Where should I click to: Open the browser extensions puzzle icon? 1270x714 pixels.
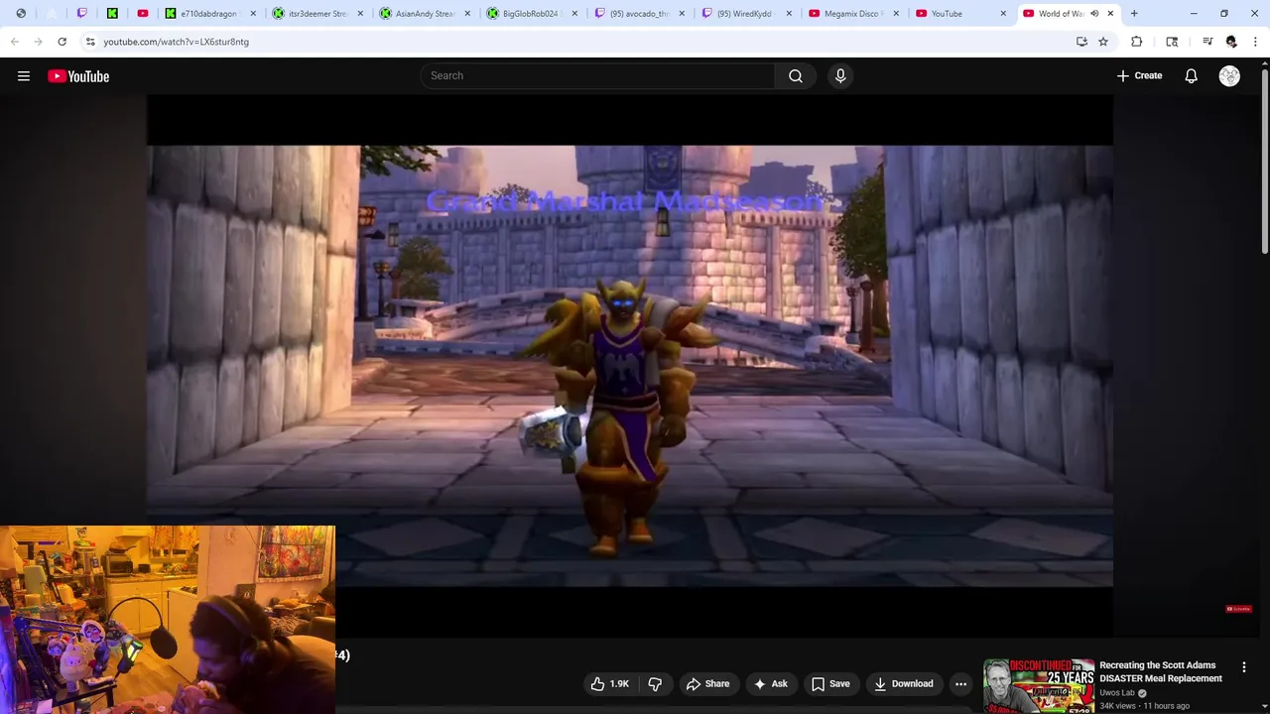click(1137, 42)
